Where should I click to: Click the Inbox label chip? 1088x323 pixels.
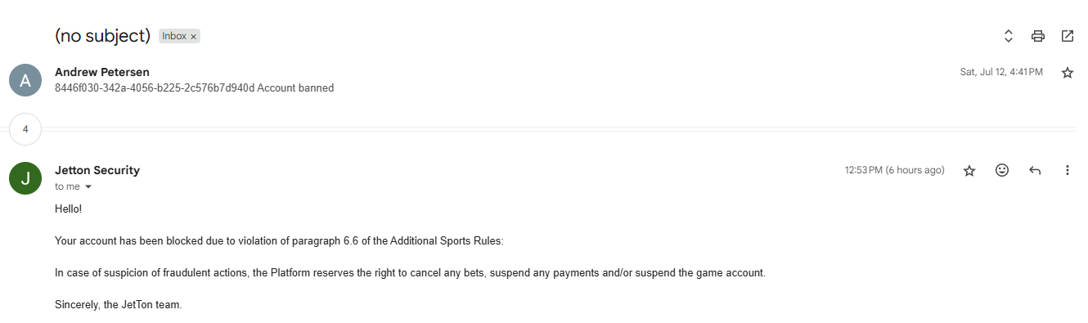(173, 36)
